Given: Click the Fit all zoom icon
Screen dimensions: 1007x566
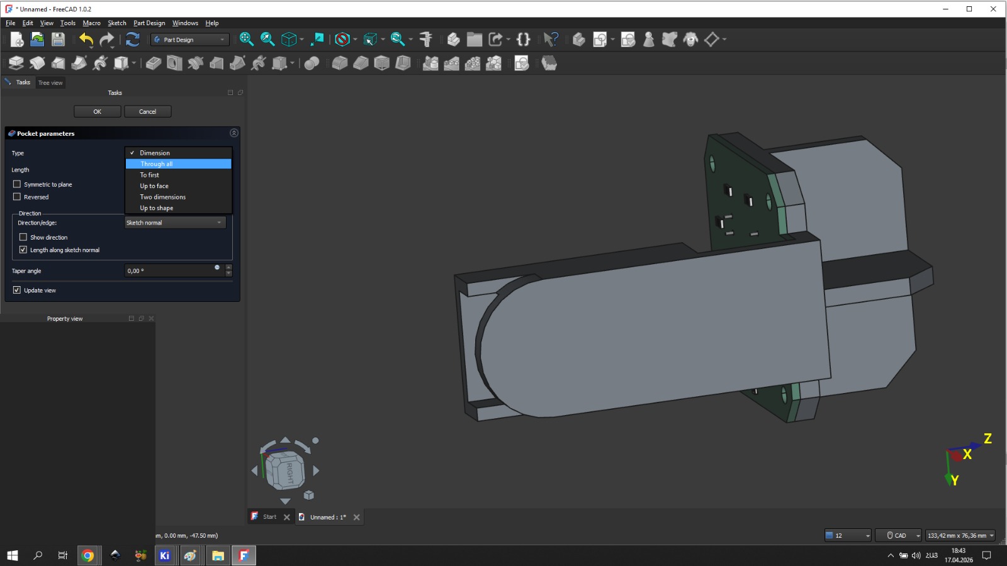Looking at the screenshot, I should pyautogui.click(x=246, y=40).
